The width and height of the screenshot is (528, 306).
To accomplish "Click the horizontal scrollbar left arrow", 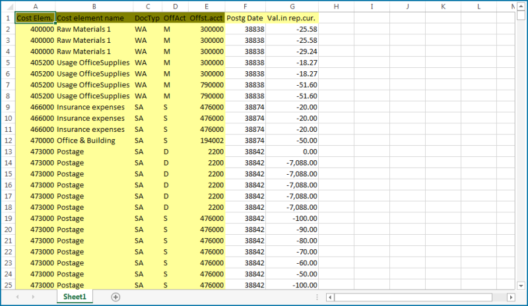I will tap(329, 297).
